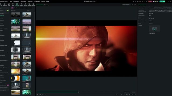Click the messages icon in title bar
Screen dimensions: 172x96
click(135, 1)
